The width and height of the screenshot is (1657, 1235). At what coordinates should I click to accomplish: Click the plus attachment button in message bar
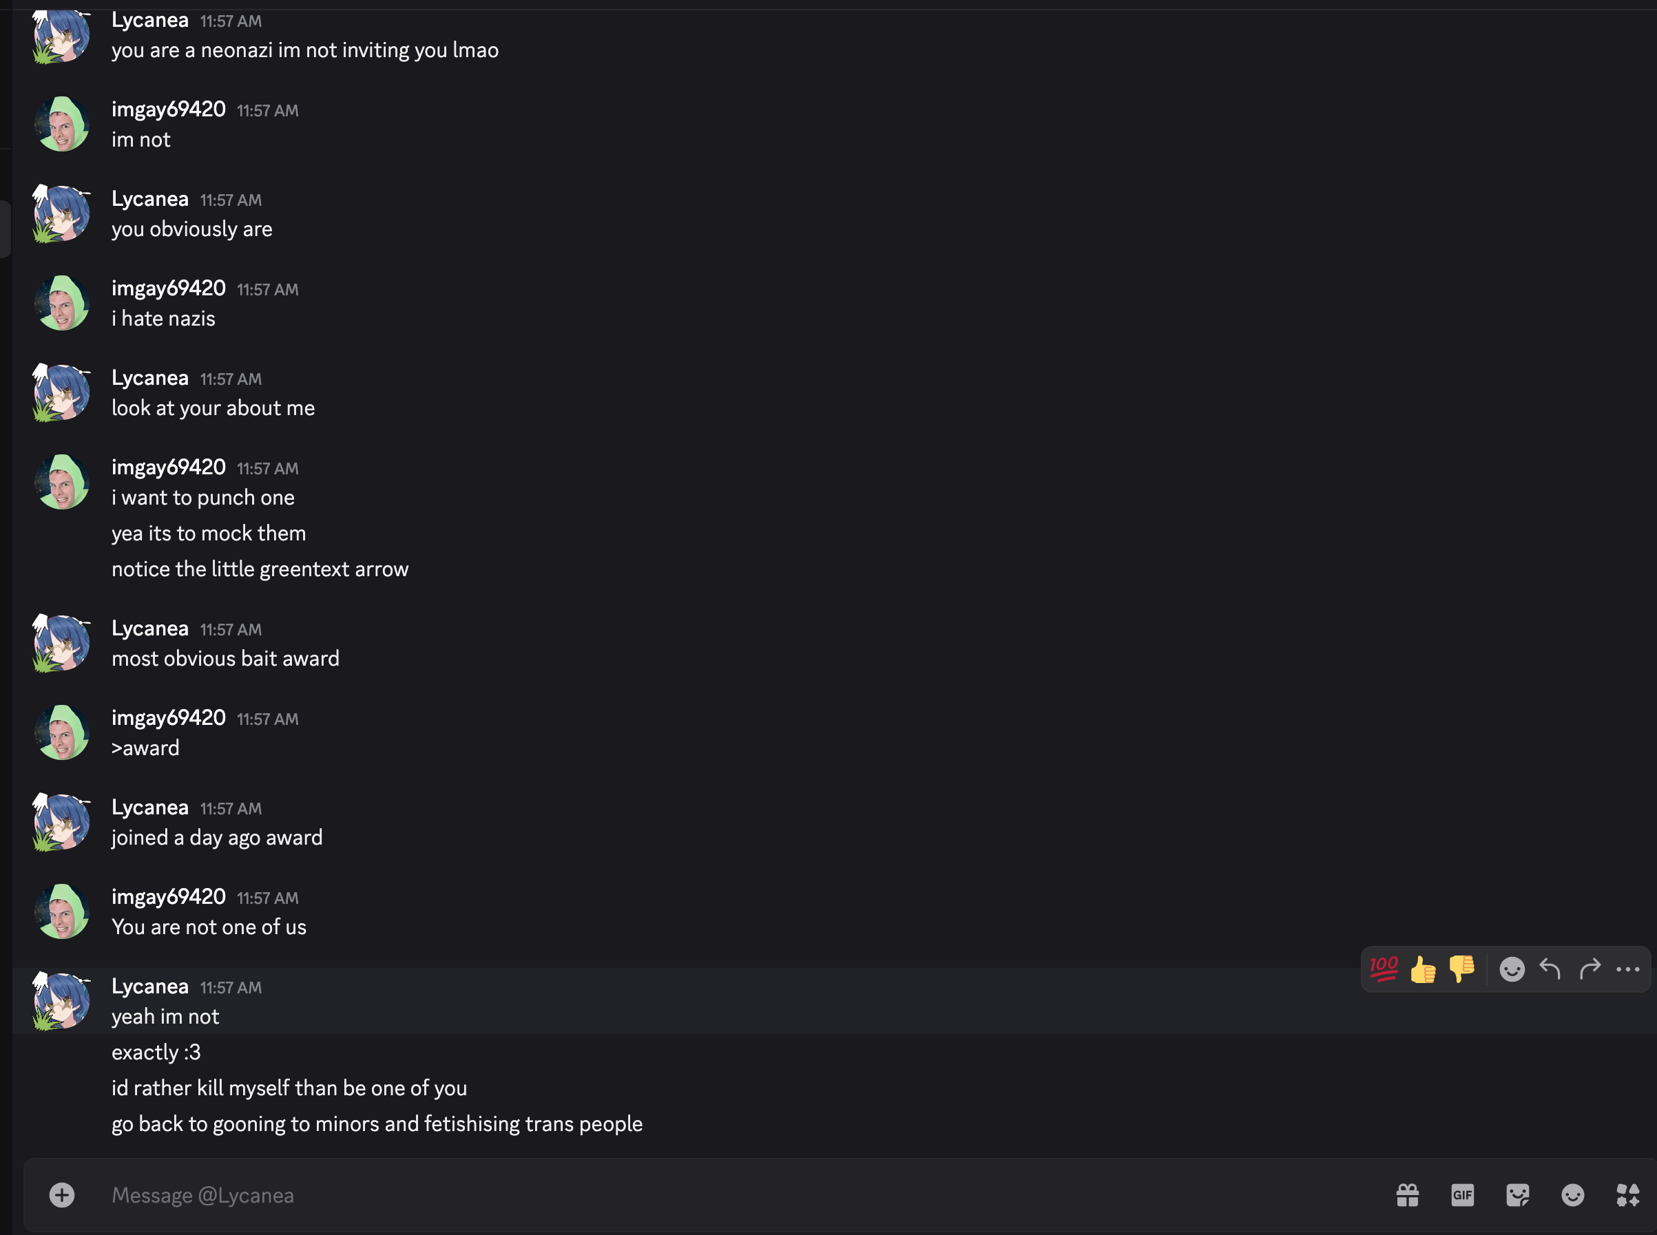tap(62, 1194)
